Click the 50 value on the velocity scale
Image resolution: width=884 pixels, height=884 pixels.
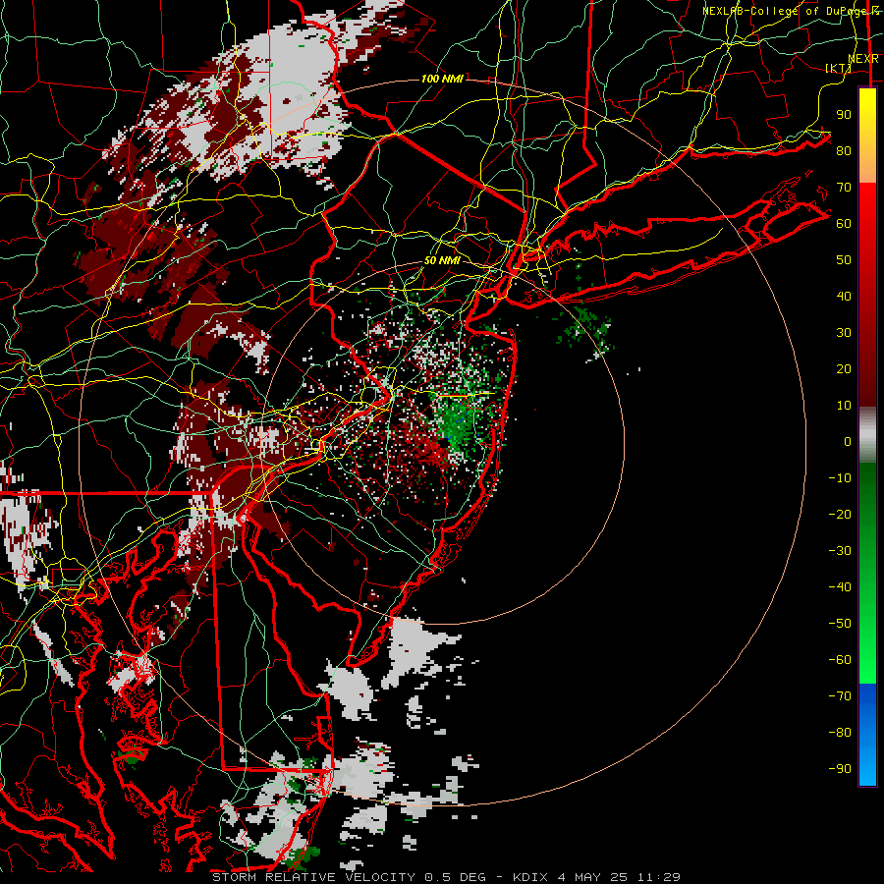pyautogui.click(x=844, y=260)
